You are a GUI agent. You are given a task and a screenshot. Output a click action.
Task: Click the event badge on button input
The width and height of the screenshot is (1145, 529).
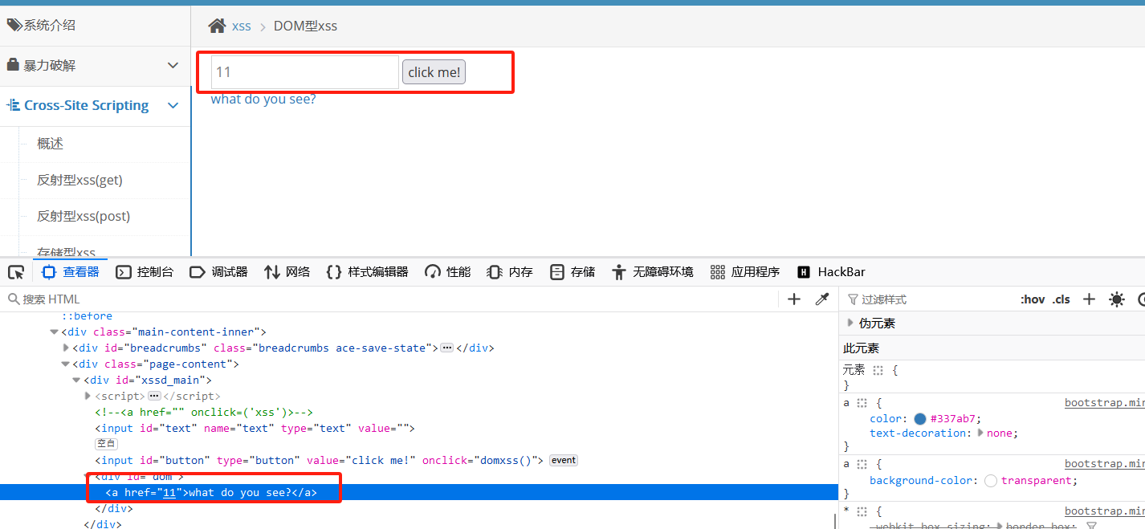point(564,461)
